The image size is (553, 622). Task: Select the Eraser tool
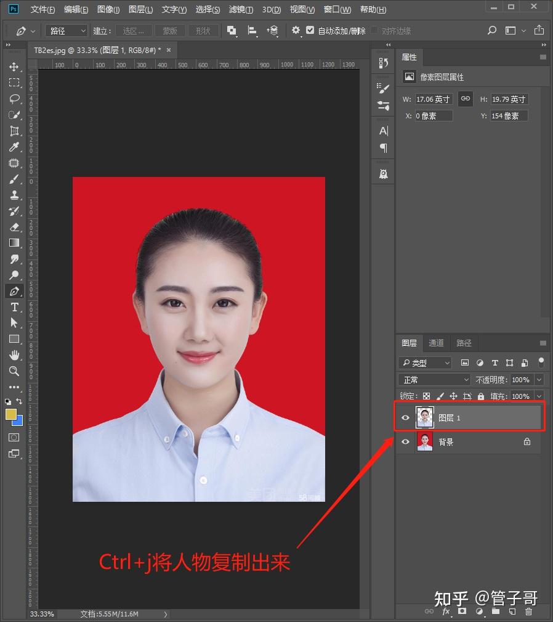tap(14, 227)
